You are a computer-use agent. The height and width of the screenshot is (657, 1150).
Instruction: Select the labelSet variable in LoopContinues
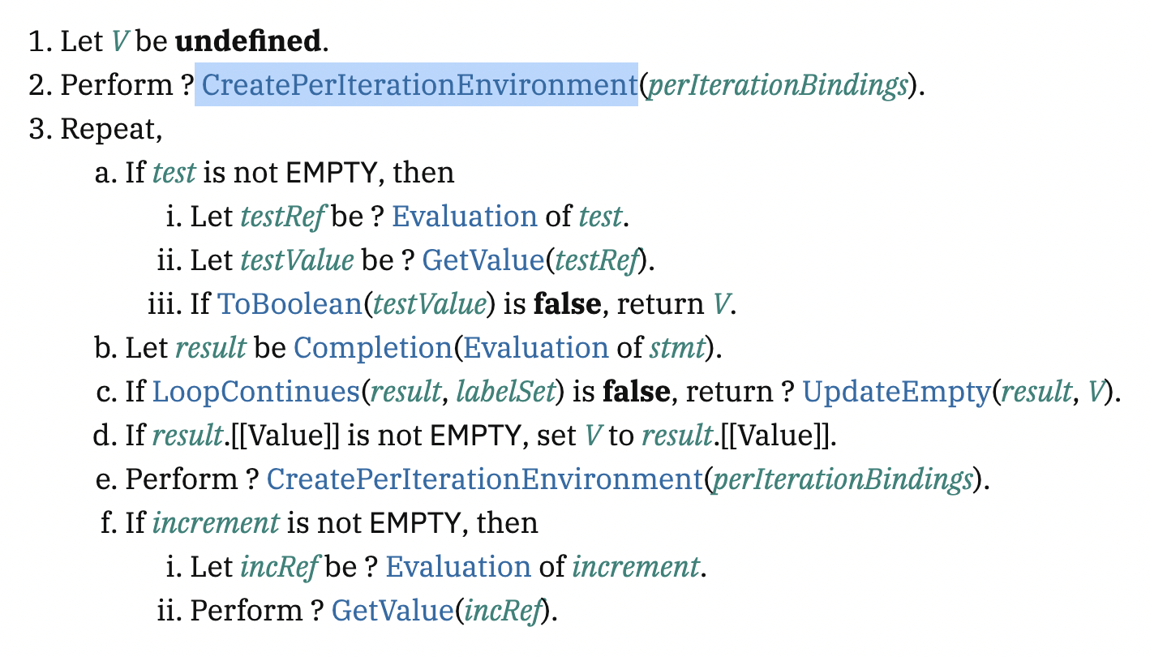coord(505,392)
